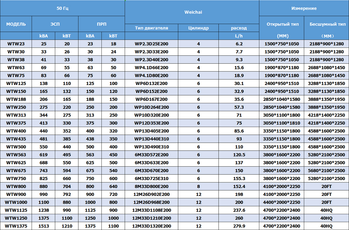Select model cell "WTW1125"

point(16,210)
